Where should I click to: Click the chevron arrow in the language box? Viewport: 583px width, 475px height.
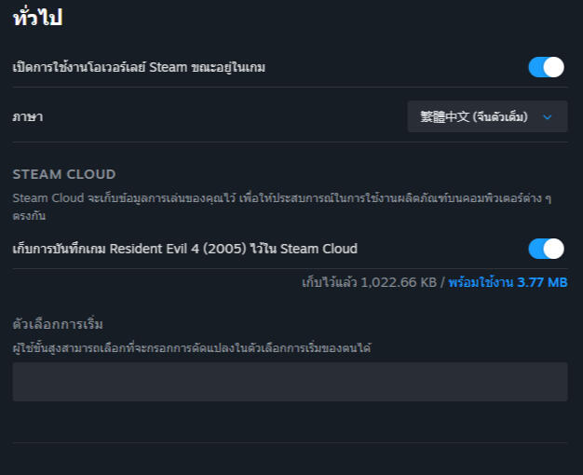click(548, 117)
